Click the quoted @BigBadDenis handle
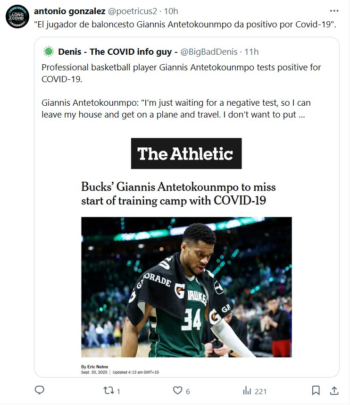The height and width of the screenshot is (405, 350). pyautogui.click(x=208, y=51)
